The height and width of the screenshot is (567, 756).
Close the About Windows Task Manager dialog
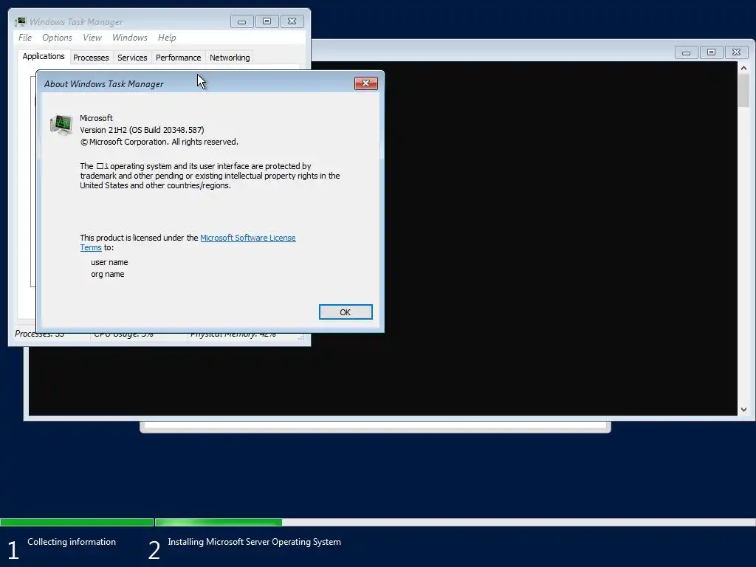(x=366, y=83)
